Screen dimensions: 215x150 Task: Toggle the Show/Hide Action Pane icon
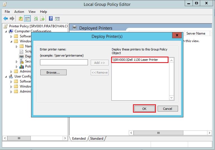point(57,19)
